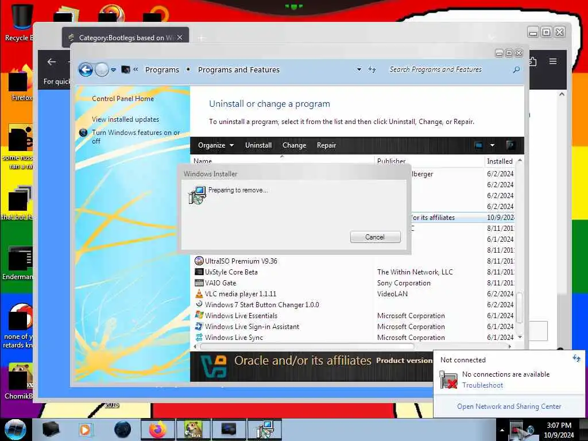Select VAIO Gate entry
588x441 pixels.
point(220,283)
